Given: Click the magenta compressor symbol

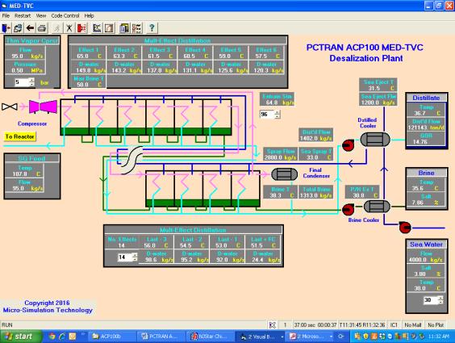Looking at the screenshot, I should point(43,107).
